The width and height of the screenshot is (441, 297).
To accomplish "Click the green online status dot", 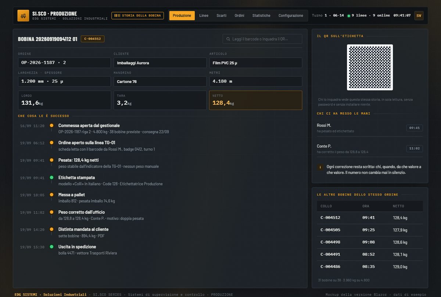I will pyautogui.click(x=349, y=16).
